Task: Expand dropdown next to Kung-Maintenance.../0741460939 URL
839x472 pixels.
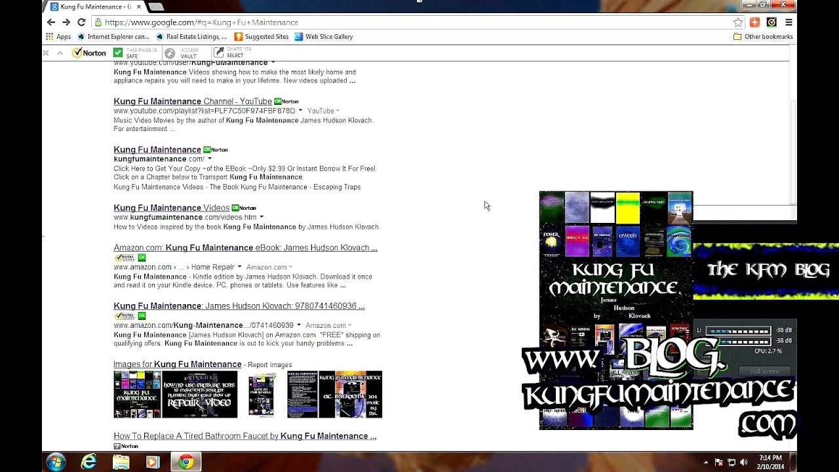Action: (299, 325)
